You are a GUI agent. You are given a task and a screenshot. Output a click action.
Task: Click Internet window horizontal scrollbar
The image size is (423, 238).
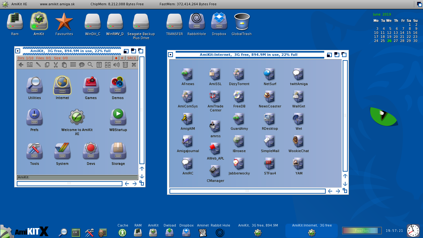[x=247, y=191]
